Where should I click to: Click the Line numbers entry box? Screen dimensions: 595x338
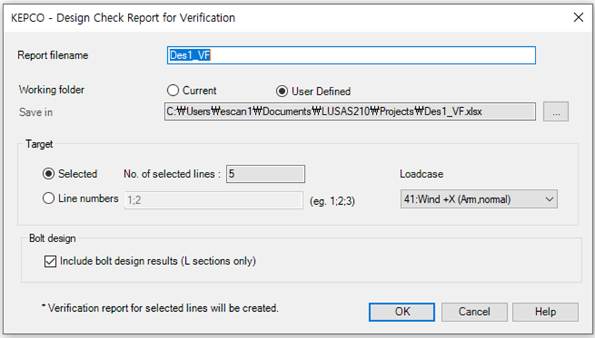click(214, 200)
